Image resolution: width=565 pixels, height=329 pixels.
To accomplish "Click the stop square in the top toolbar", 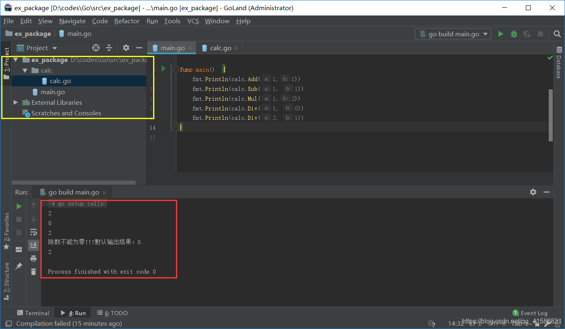I will 540,34.
